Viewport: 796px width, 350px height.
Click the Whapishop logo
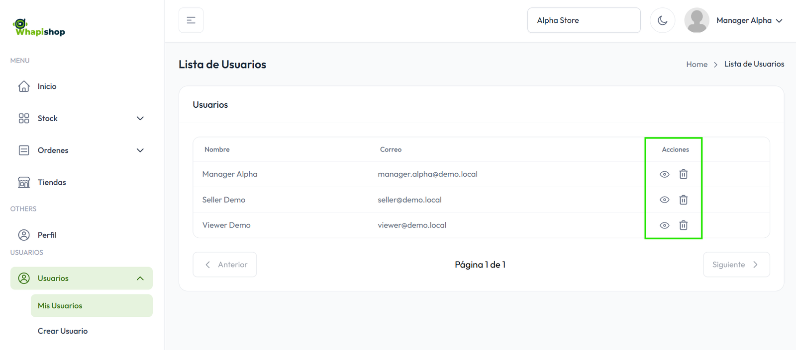tap(39, 28)
